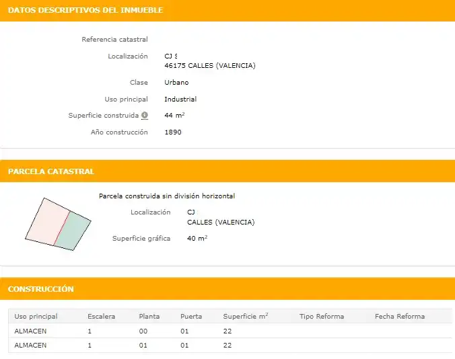The width and height of the screenshot is (455, 359).
Task: Click the Escalera column header
Action: (x=101, y=317)
